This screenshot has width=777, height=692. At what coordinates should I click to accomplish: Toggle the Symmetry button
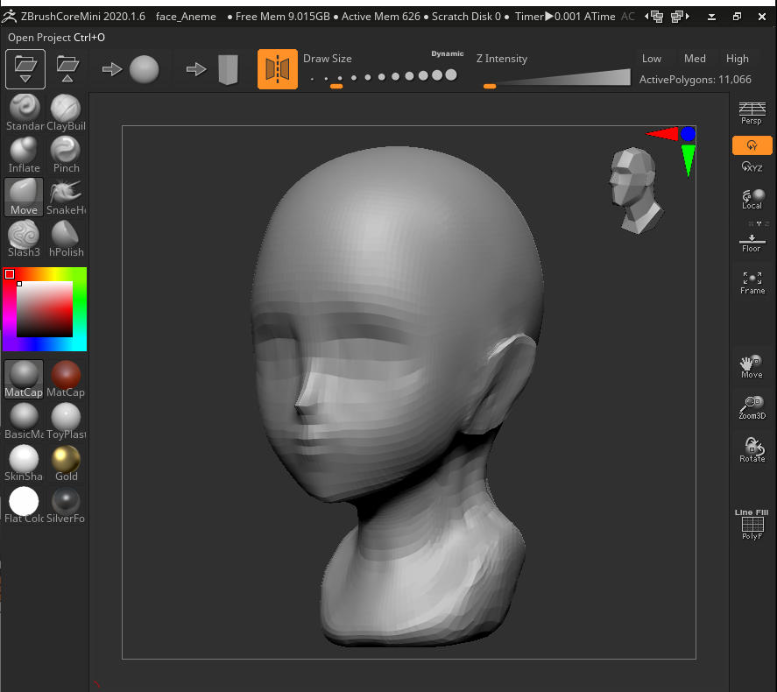coord(278,69)
